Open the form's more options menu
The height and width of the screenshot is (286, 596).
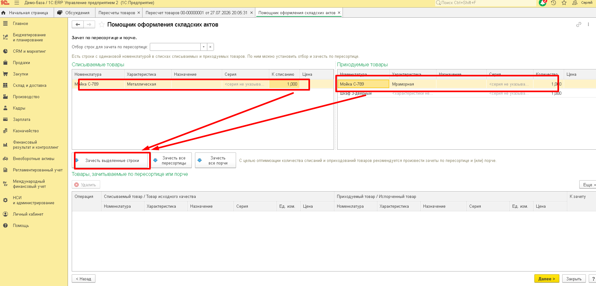click(588, 25)
